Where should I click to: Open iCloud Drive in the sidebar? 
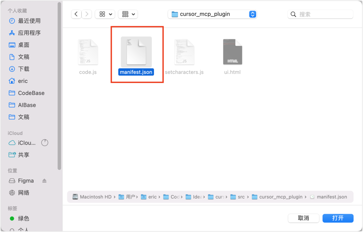pyautogui.click(x=22, y=143)
